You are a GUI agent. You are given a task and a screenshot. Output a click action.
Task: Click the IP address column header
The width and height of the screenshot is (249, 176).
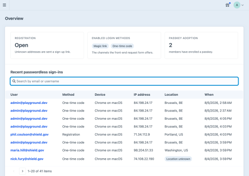pyautogui.click(x=142, y=94)
